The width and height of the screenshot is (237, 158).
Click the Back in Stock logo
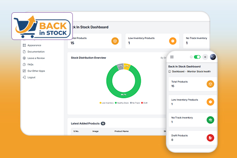pos(42,26)
